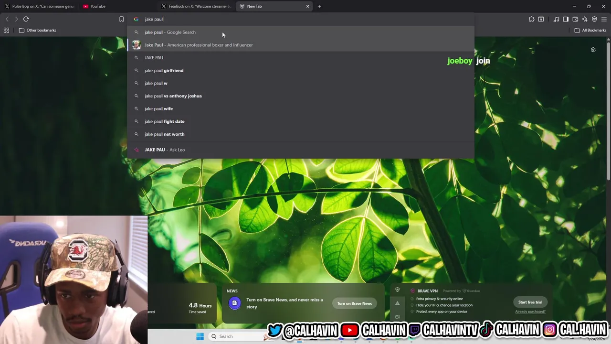Go back with the browser back arrow

(7, 19)
